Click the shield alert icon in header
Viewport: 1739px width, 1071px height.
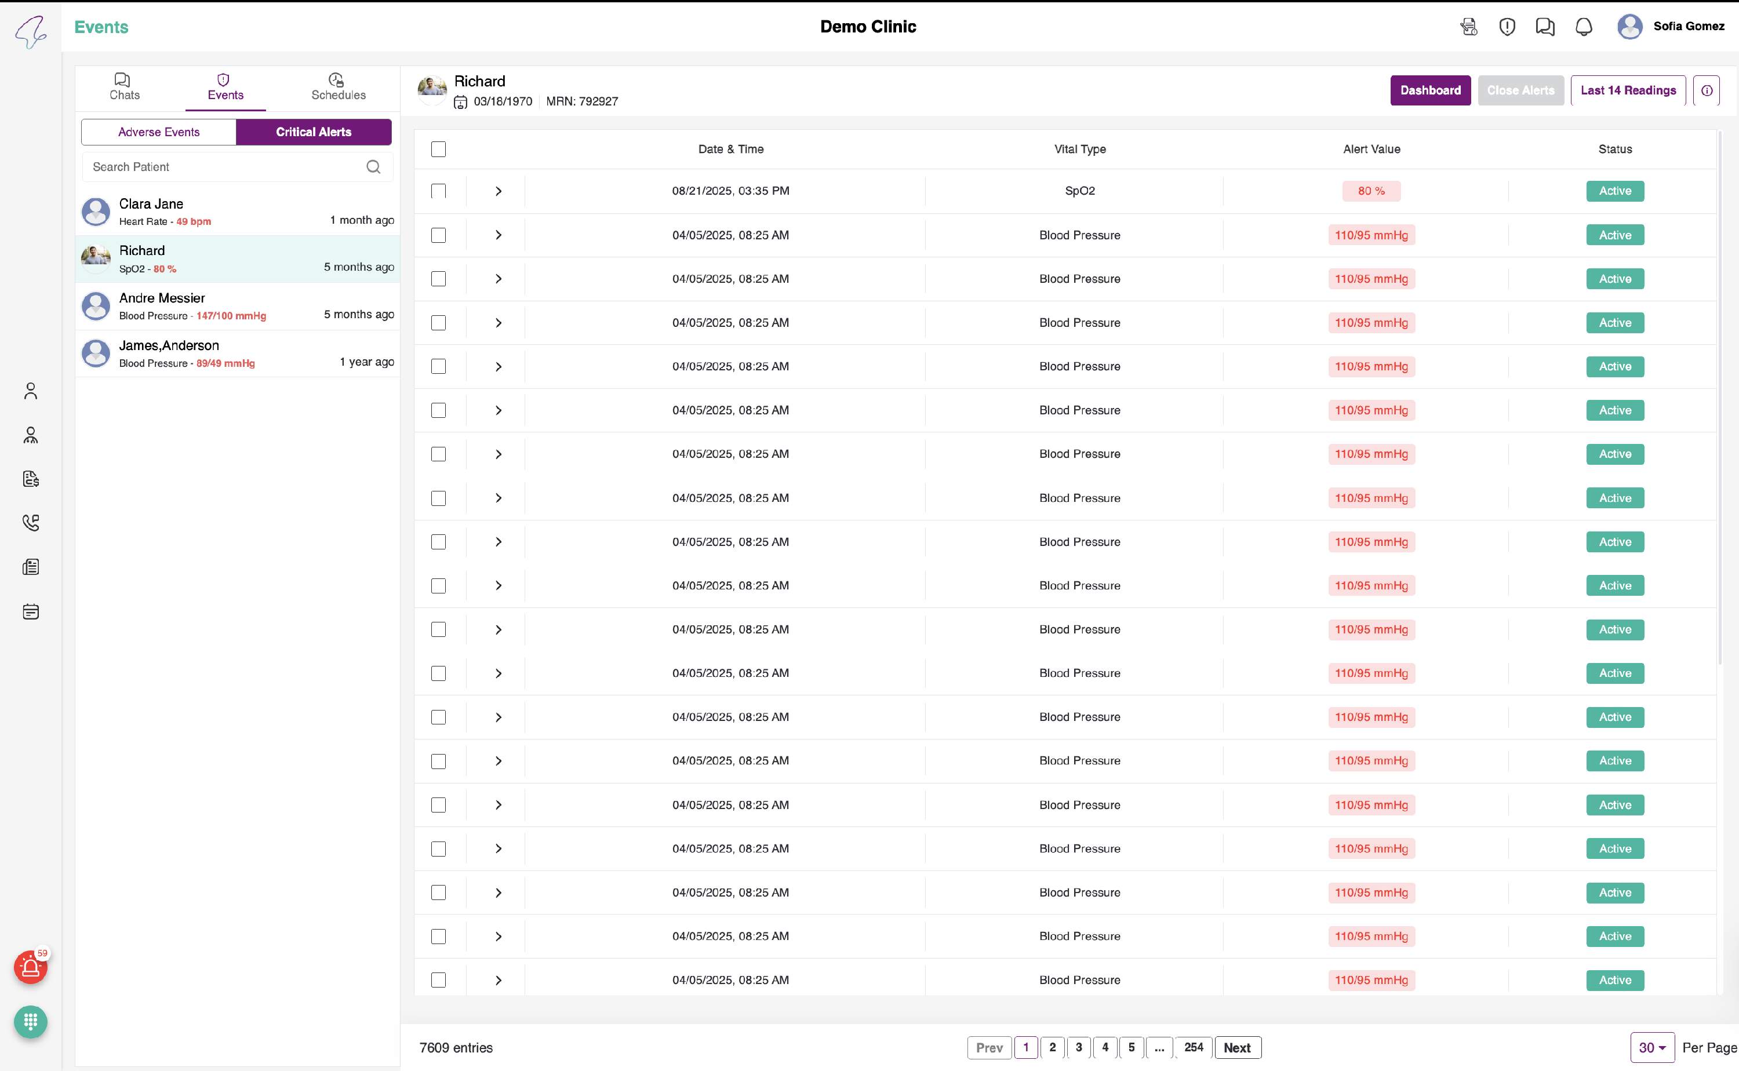point(1507,27)
